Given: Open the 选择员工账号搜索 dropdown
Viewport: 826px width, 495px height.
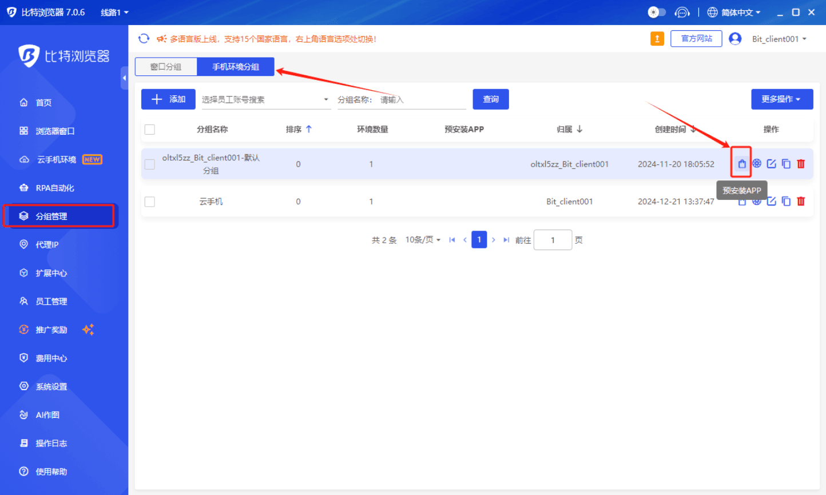Looking at the screenshot, I should [265, 99].
